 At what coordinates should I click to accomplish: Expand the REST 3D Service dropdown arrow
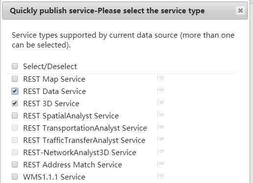(x=161, y=103)
